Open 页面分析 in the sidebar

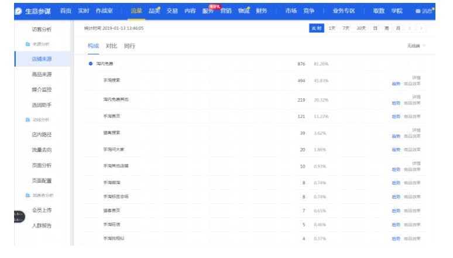click(42, 165)
